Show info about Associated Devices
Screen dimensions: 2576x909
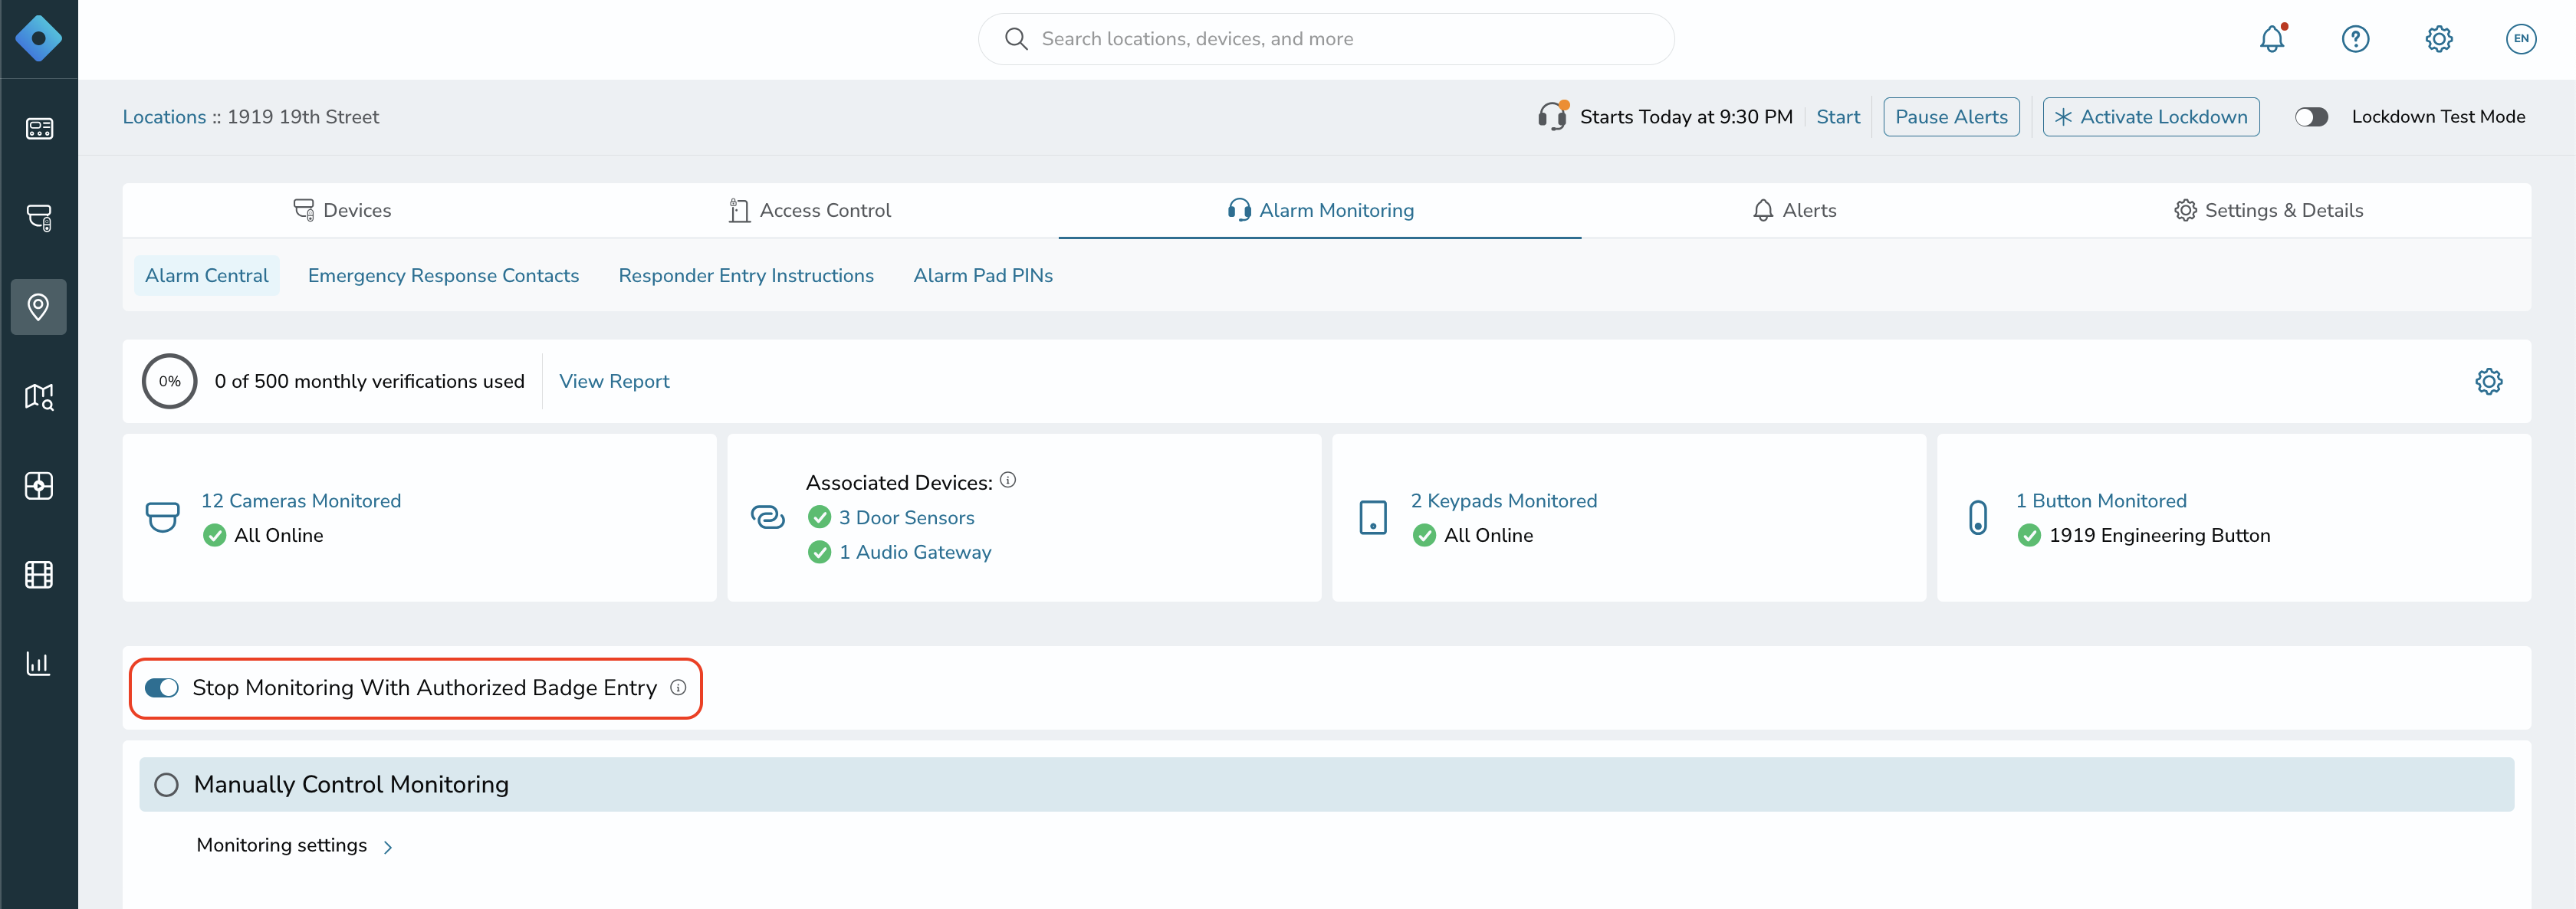(1008, 480)
